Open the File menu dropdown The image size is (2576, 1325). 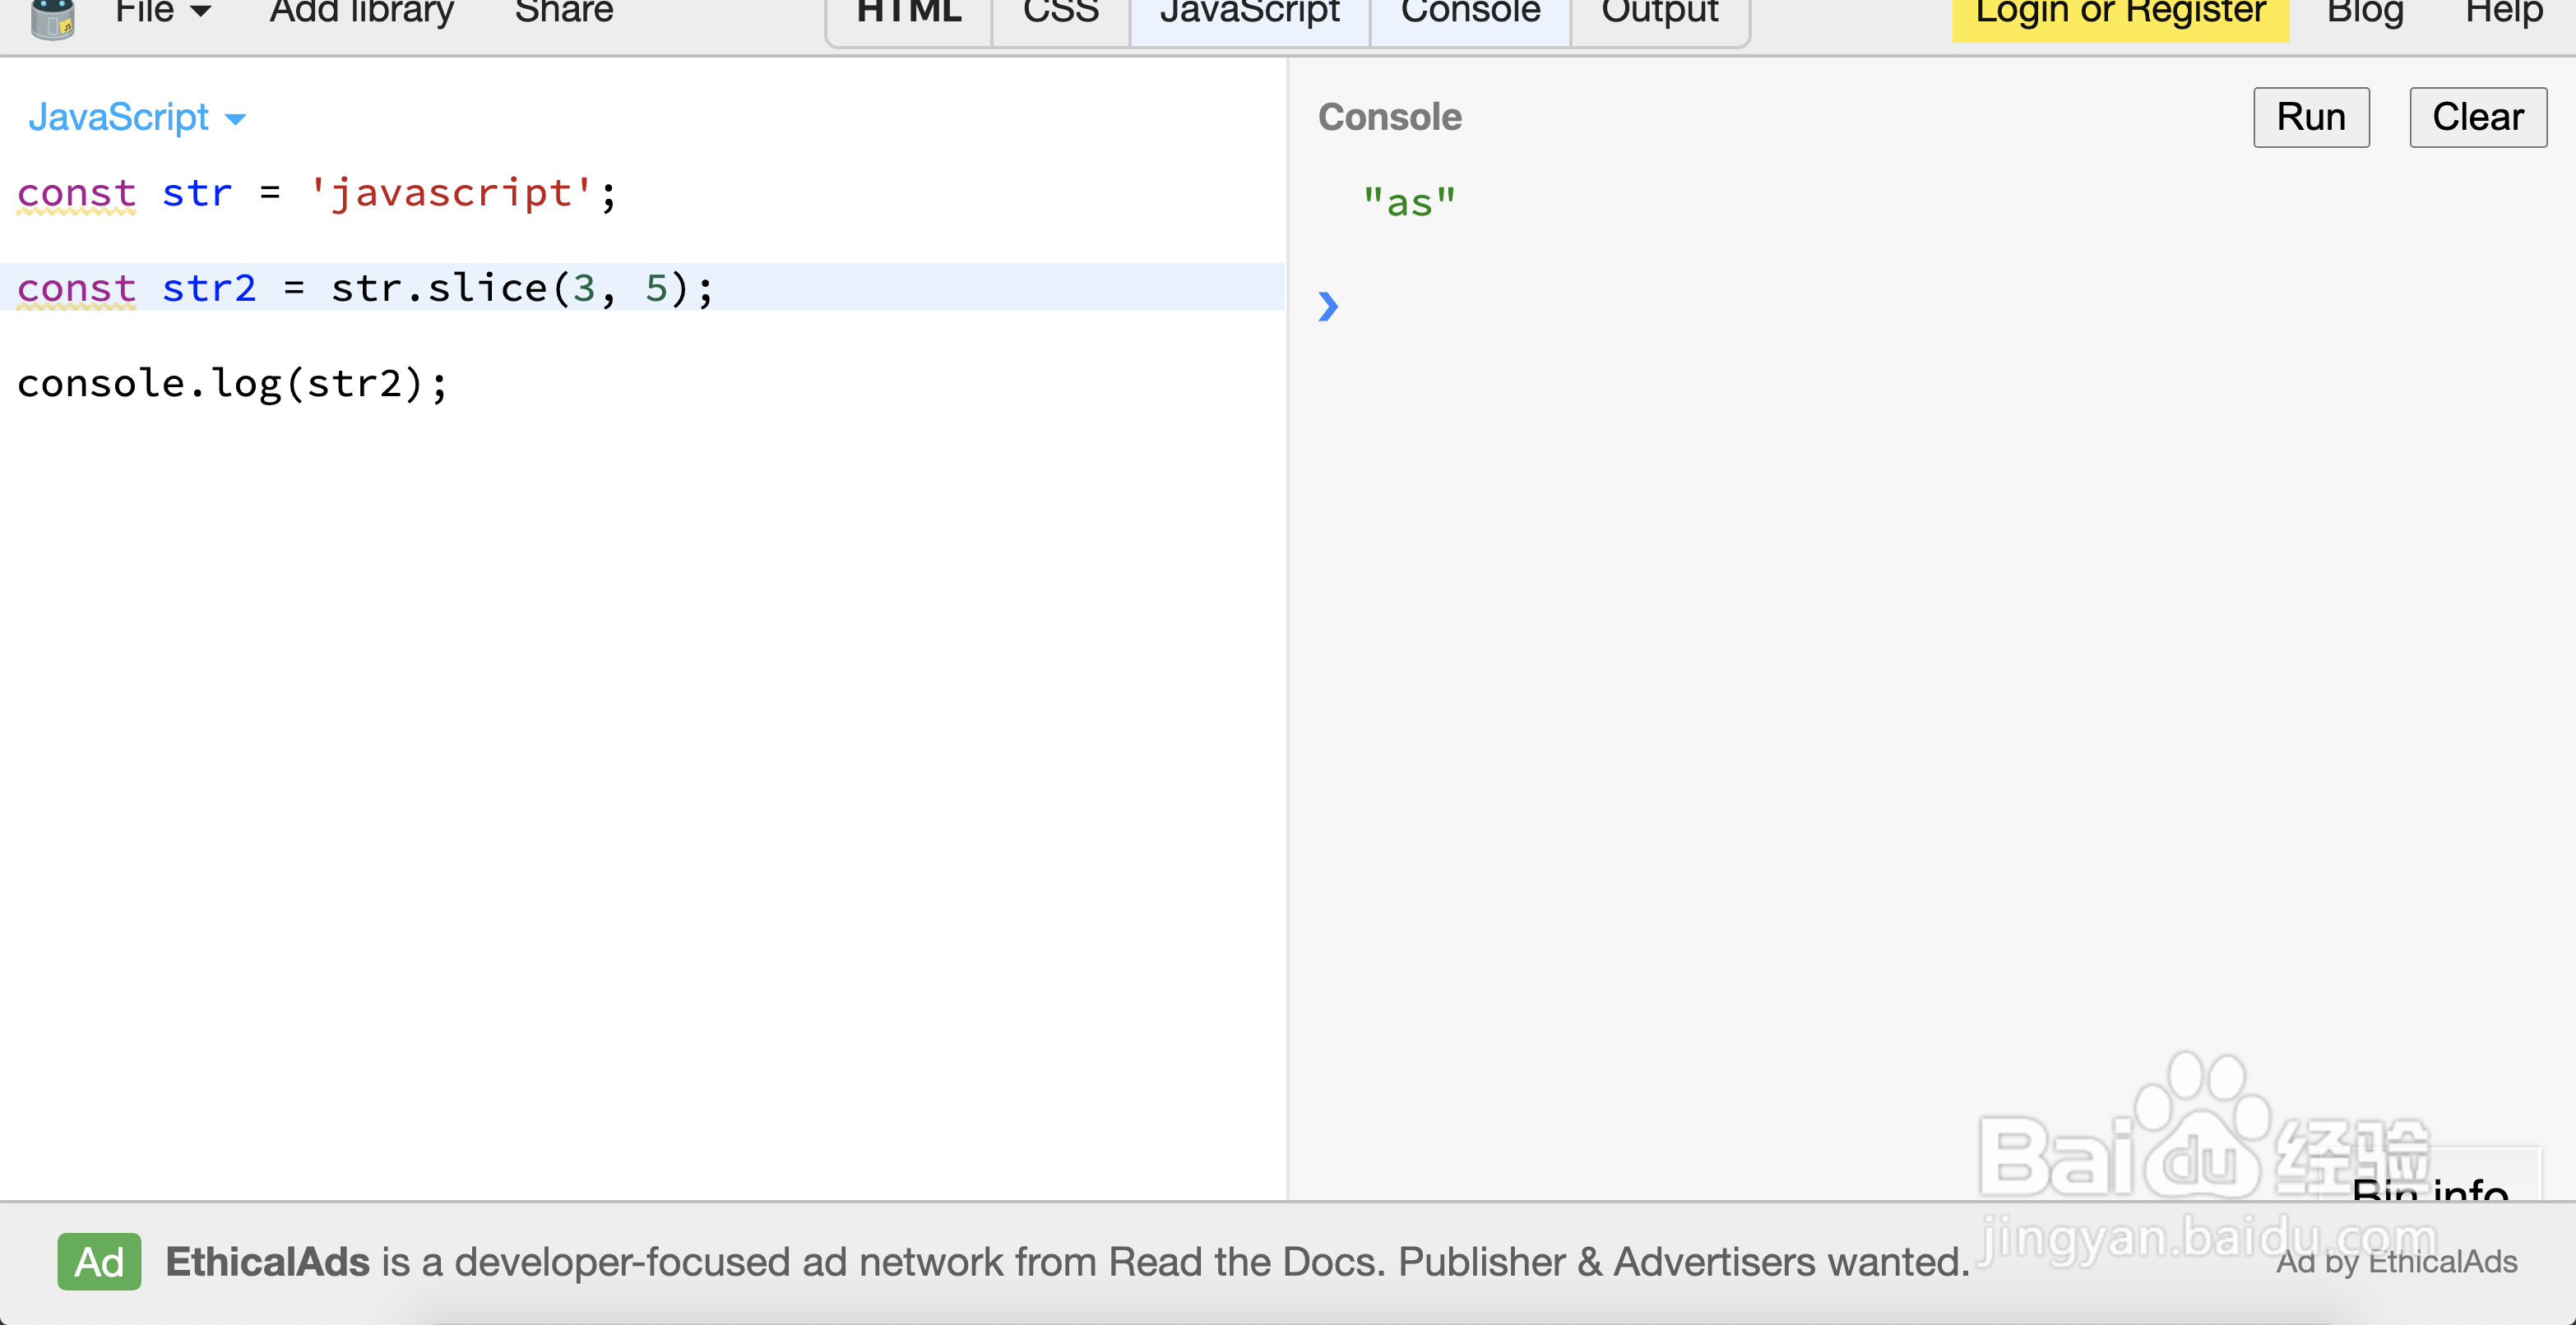click(x=162, y=14)
